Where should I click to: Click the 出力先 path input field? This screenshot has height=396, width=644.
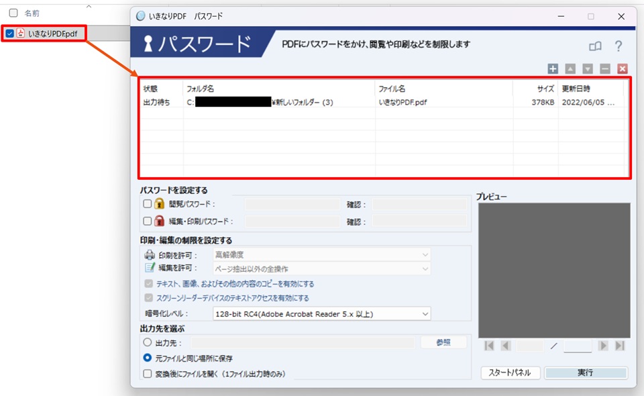[303, 342]
